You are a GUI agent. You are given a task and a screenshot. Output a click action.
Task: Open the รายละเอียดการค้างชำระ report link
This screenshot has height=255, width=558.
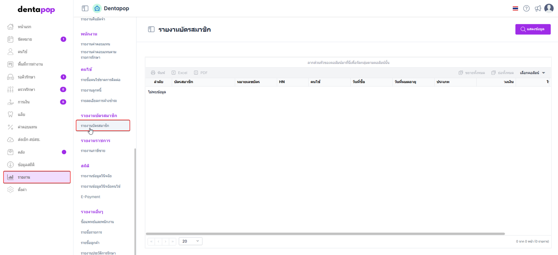point(98,100)
